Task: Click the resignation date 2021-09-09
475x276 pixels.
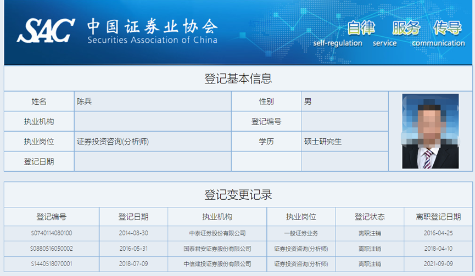Action: coord(438,263)
